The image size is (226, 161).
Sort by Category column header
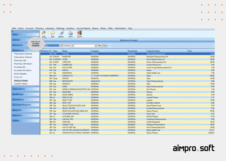tap(109, 51)
